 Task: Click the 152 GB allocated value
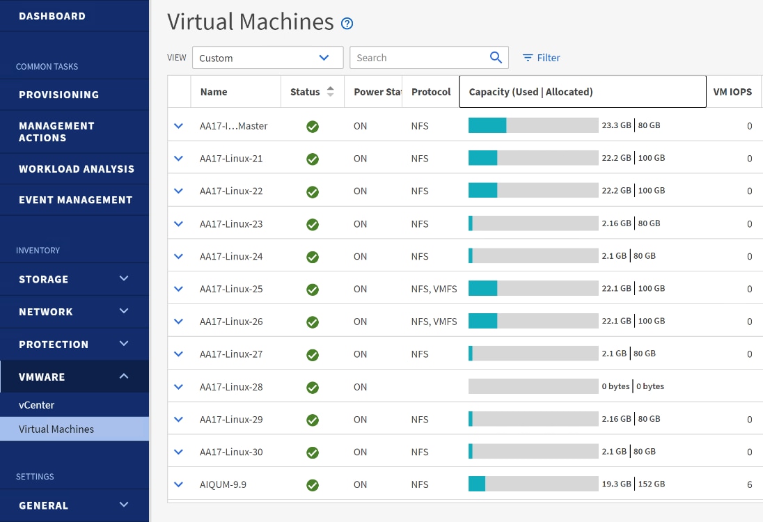point(651,484)
